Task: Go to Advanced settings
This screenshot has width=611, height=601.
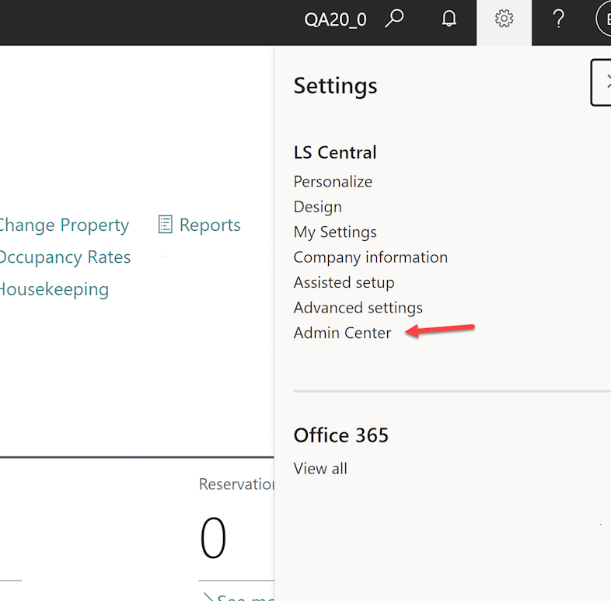Action: pyautogui.click(x=358, y=307)
